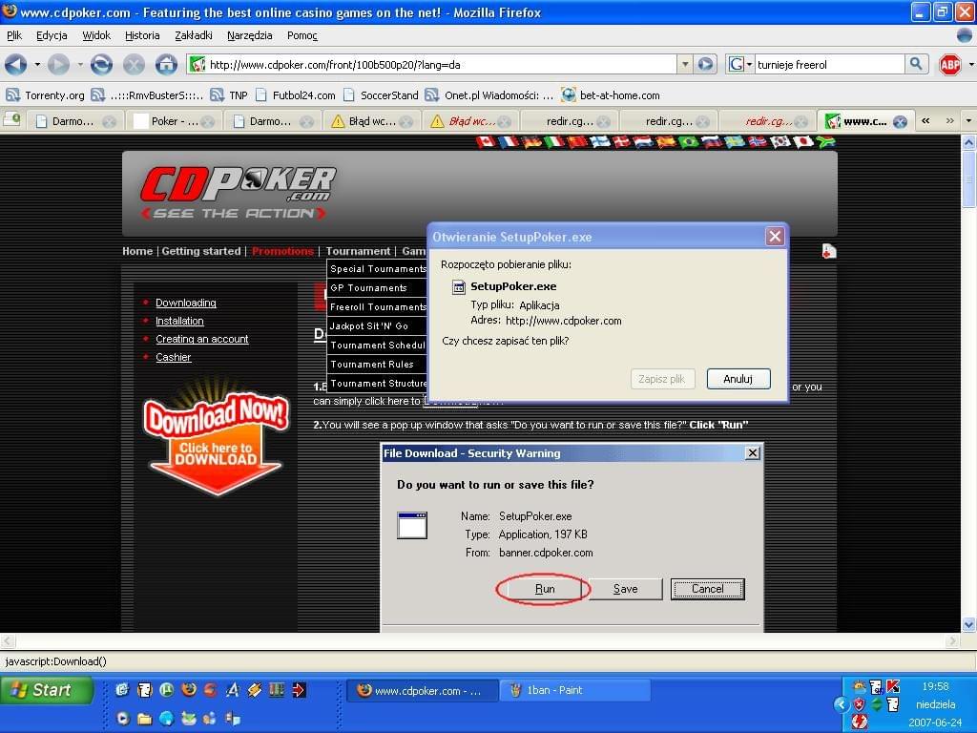Screen dimensions: 977x733
Task: Open Tournament in the site menu
Action: coord(358,251)
